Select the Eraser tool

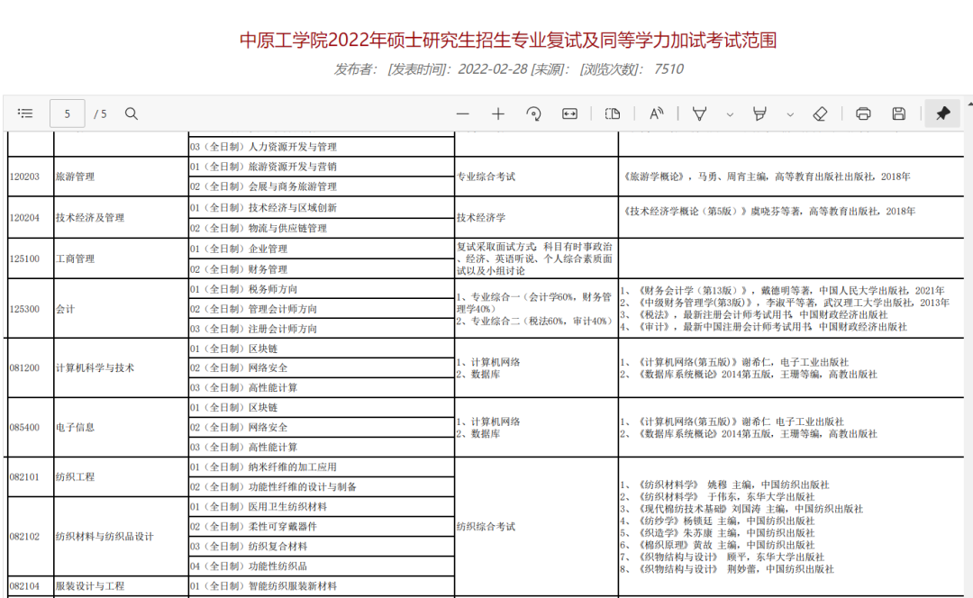[x=820, y=113]
